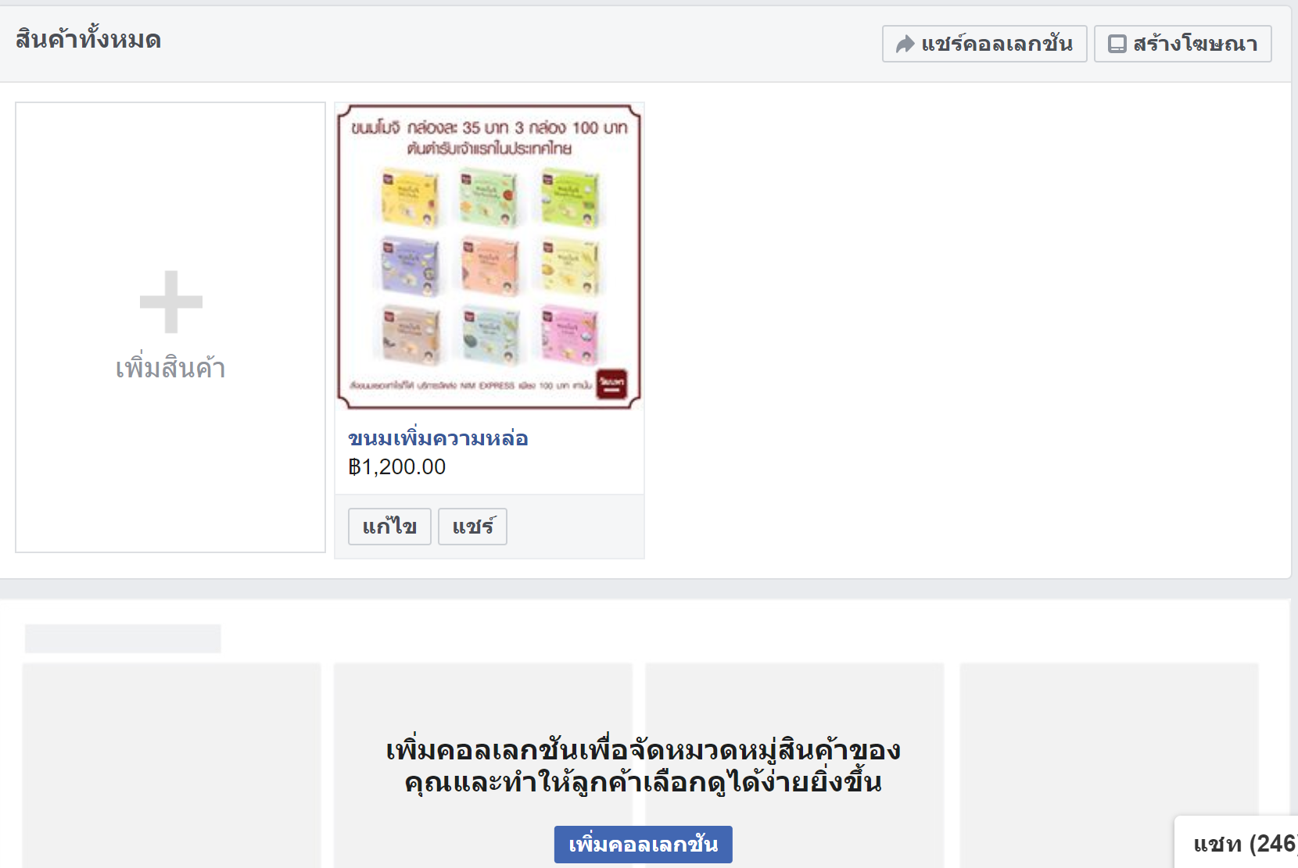Share the product using แชร์ button
Viewport: 1298px width, 868px height.
(x=472, y=527)
